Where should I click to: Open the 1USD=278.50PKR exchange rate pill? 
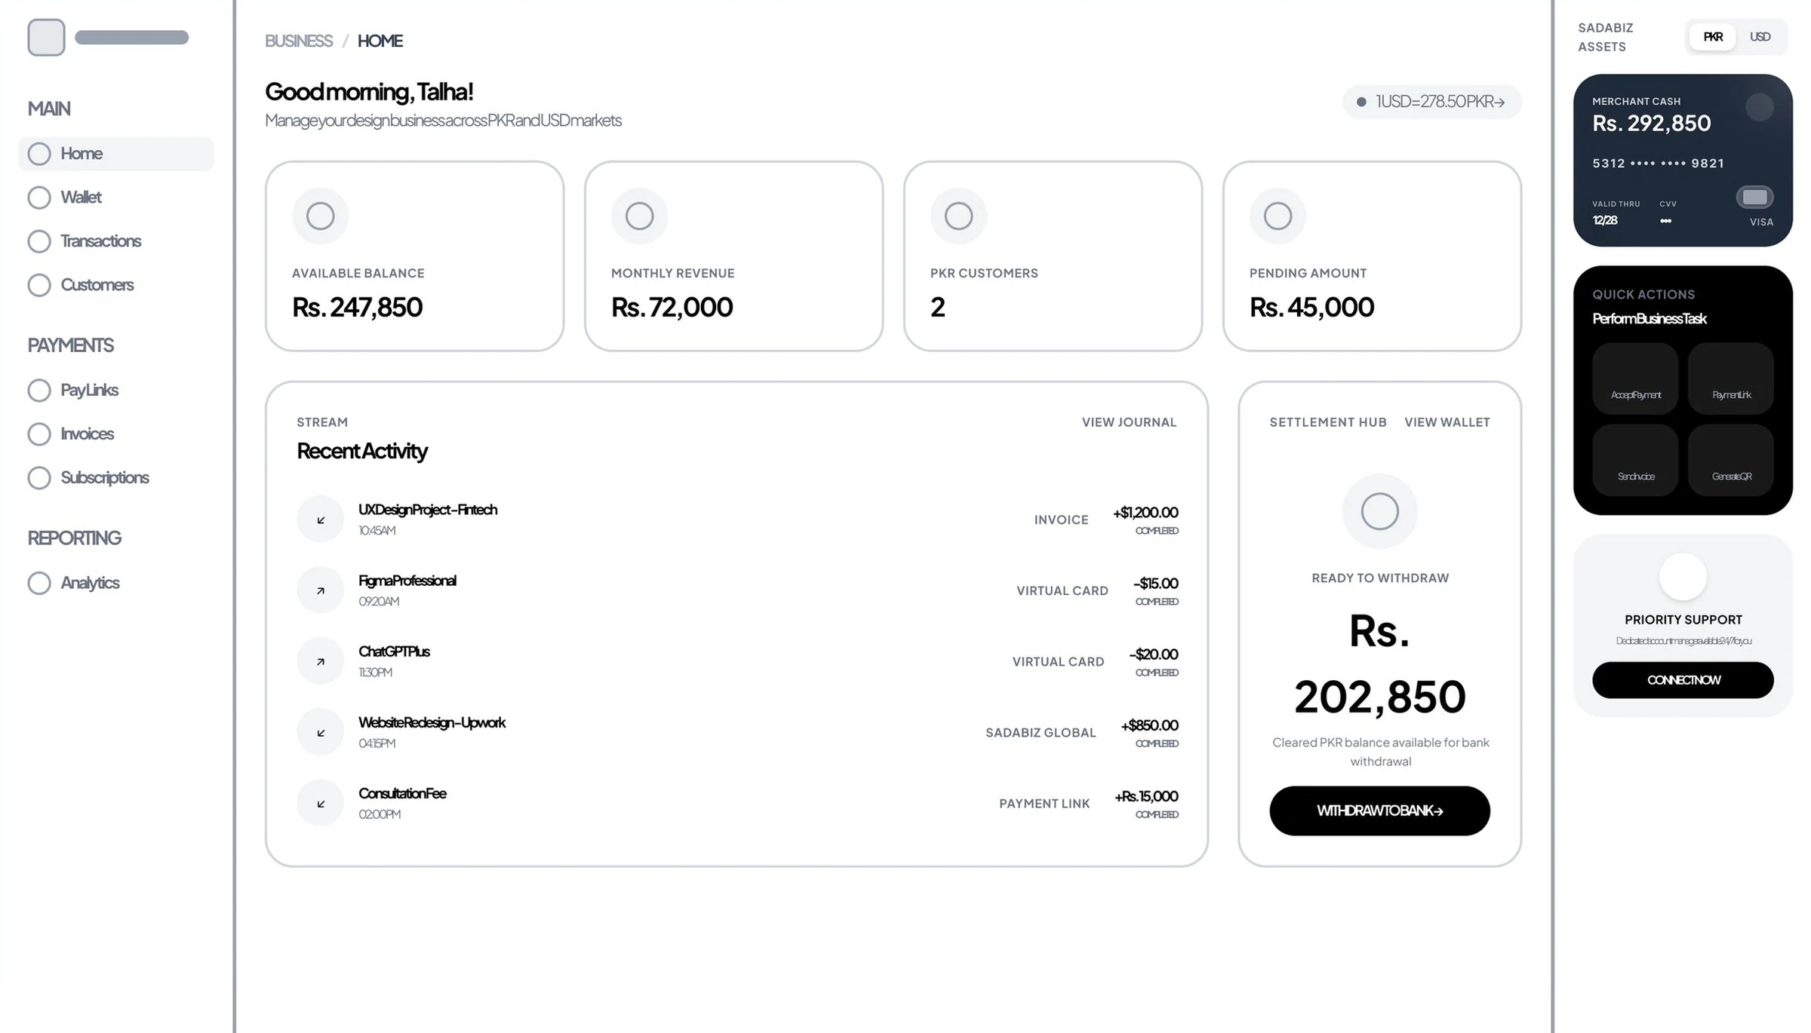(x=1431, y=102)
